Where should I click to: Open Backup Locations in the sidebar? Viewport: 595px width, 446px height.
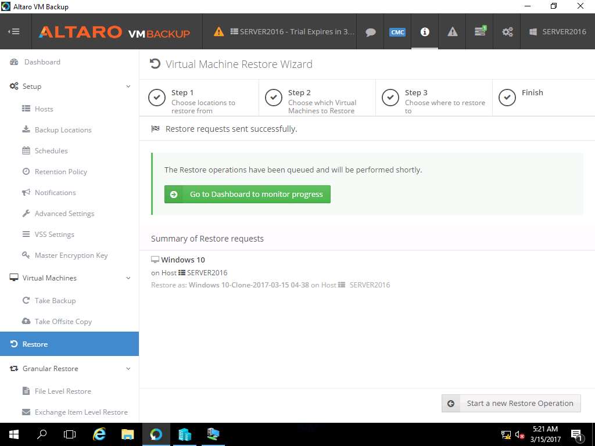pyautogui.click(x=63, y=130)
